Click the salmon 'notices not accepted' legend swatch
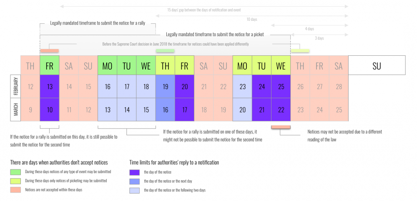 coord(16,190)
